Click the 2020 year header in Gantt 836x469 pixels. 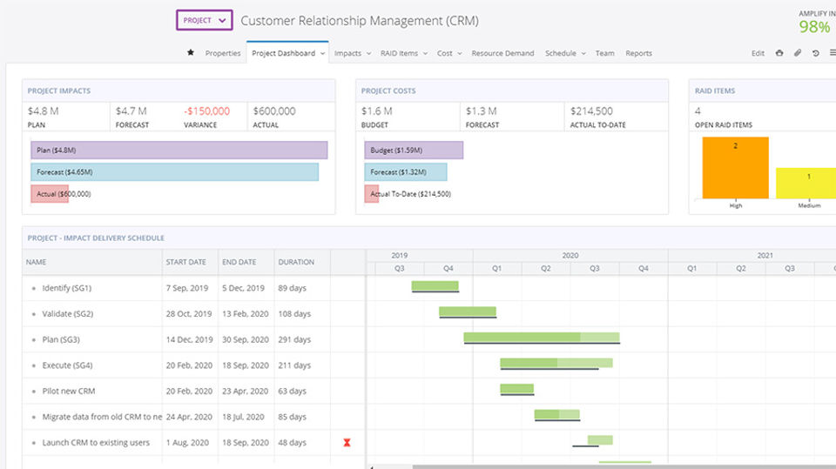(x=570, y=255)
